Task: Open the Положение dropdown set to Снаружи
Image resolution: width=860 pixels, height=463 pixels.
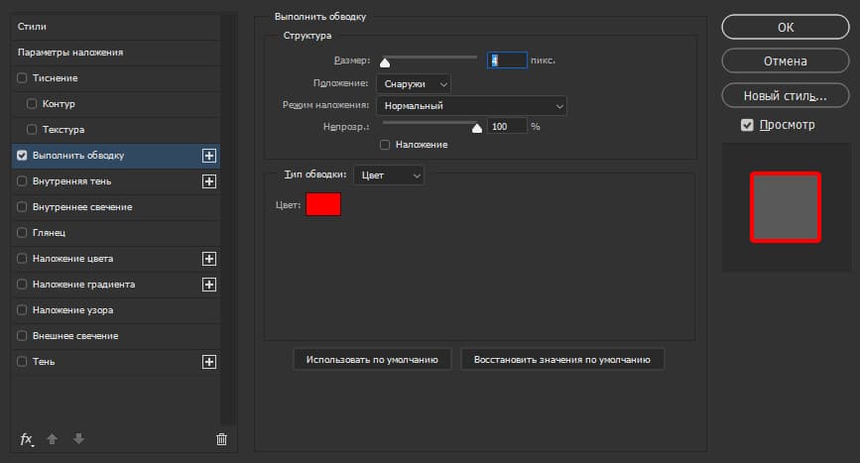Action: (x=414, y=84)
